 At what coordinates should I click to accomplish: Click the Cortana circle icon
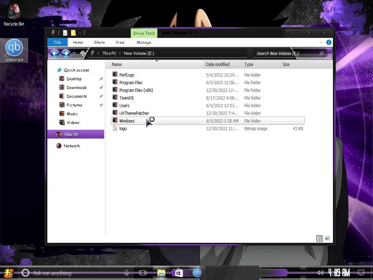(x=25, y=273)
